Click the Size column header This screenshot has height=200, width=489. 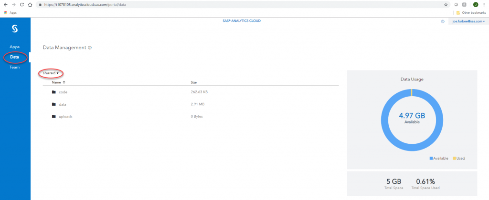click(x=194, y=82)
